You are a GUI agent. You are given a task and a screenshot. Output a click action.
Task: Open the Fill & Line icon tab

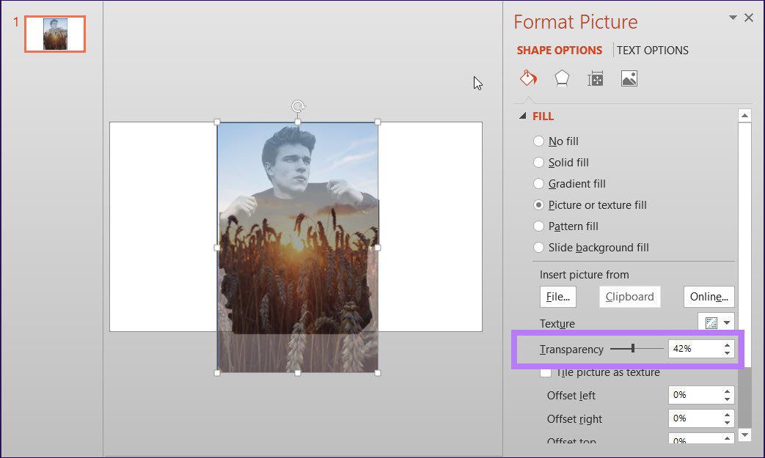coord(528,78)
